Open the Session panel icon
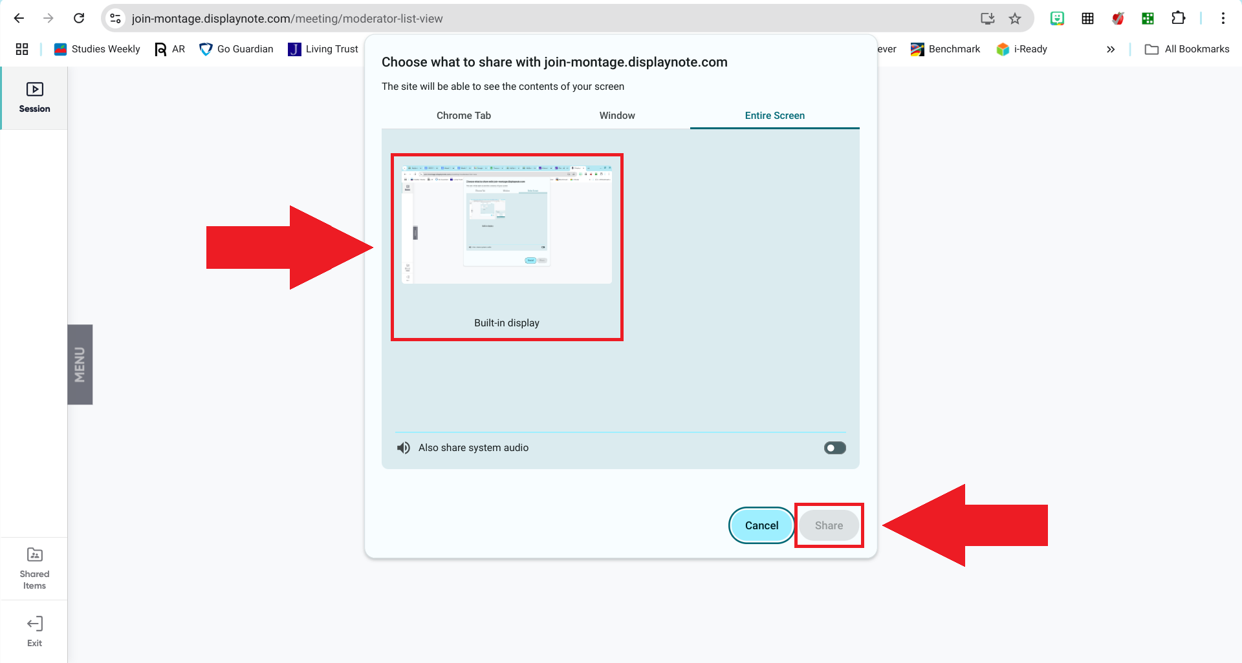Image resolution: width=1242 pixels, height=663 pixels. (x=34, y=97)
